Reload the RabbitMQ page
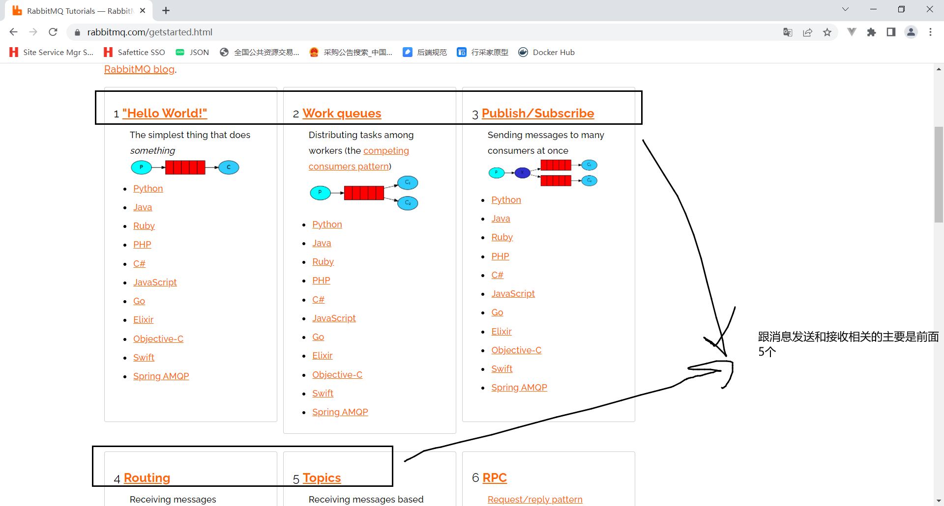Image resolution: width=944 pixels, height=506 pixels. pyautogui.click(x=53, y=32)
